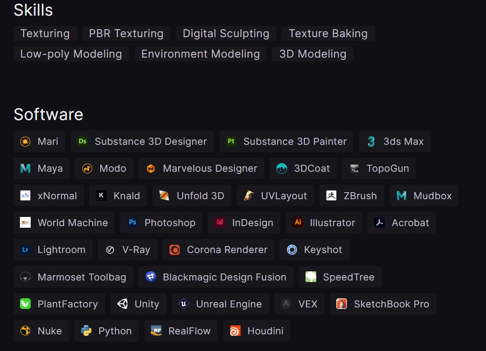Click the "RealFlow" label text
Screen dimensions: 486x351
[189, 331]
